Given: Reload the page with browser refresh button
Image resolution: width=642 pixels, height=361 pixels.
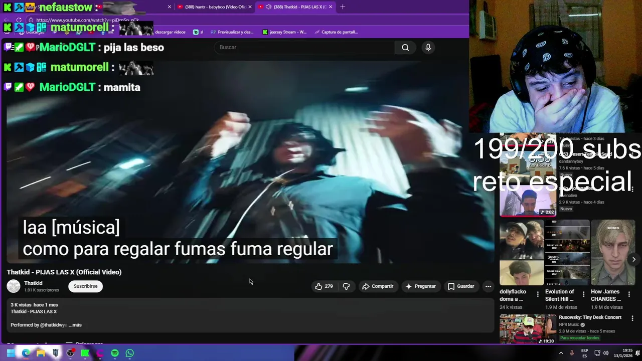Looking at the screenshot, I should [x=19, y=20].
